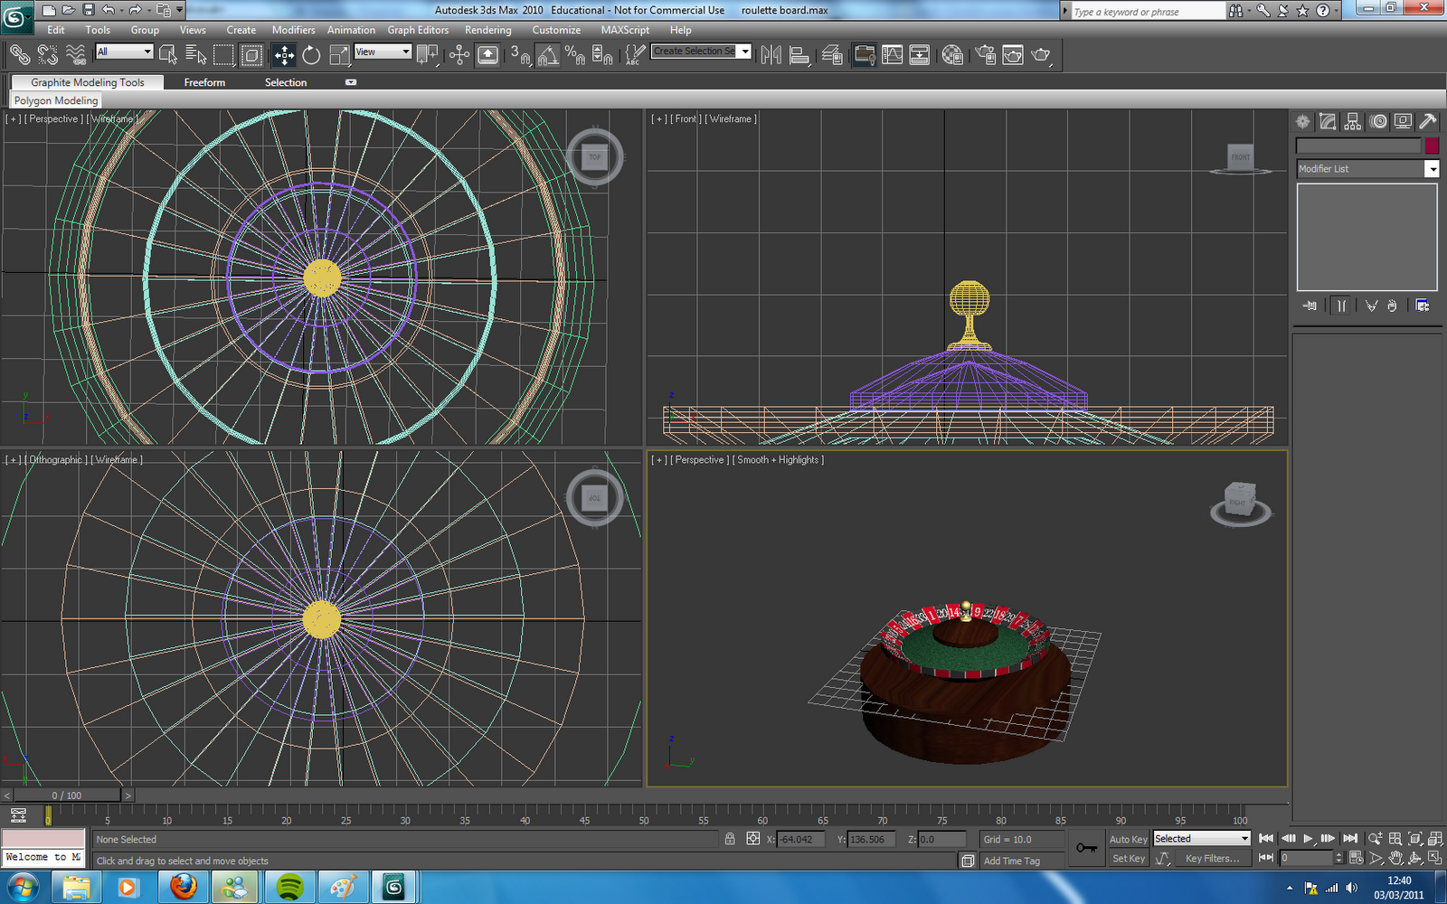Viewport: 1447px width, 904px height.
Task: Toggle the Auto Key animation mode
Action: click(x=1128, y=839)
